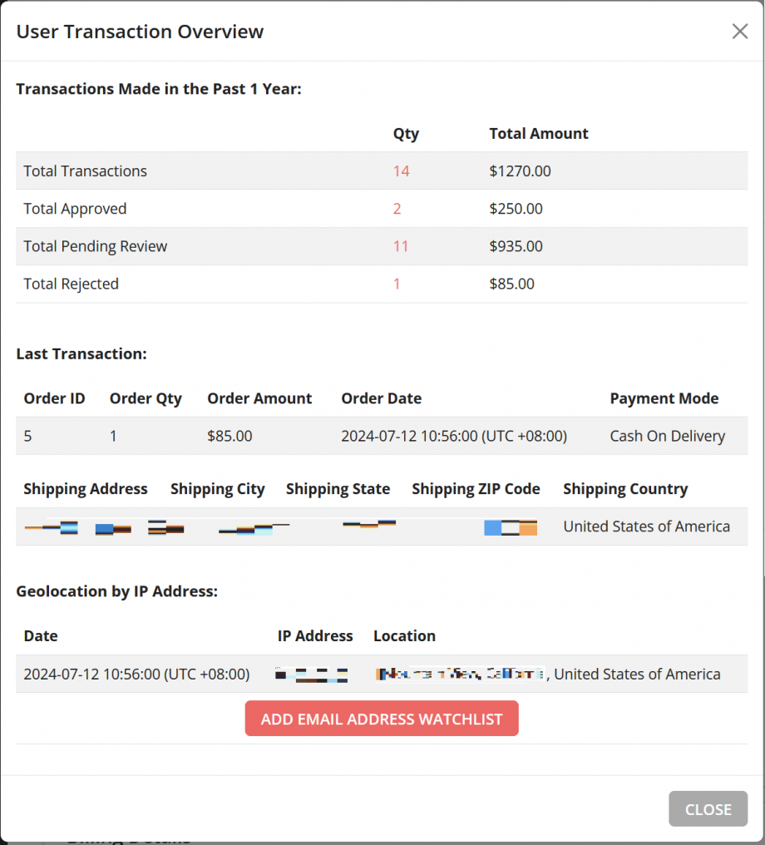Select the Total Pending Review amount $935.00
765x845 pixels.
(516, 246)
